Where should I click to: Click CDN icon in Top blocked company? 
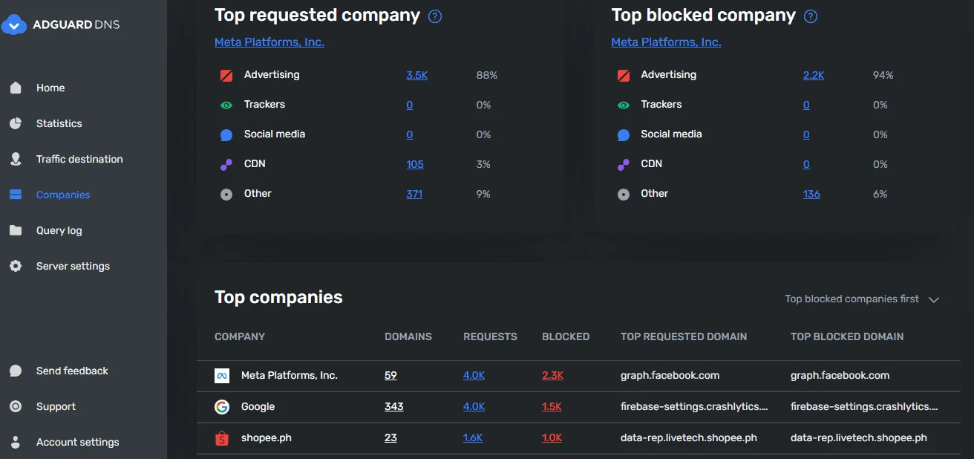[624, 164]
